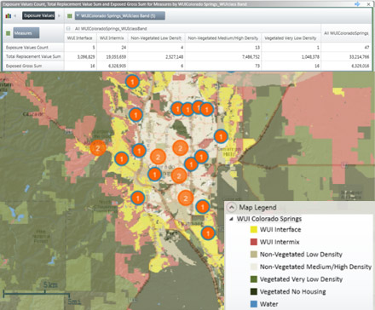The width and height of the screenshot is (375, 310).
Task: Select the Exposure Values button
Action: [38, 15]
